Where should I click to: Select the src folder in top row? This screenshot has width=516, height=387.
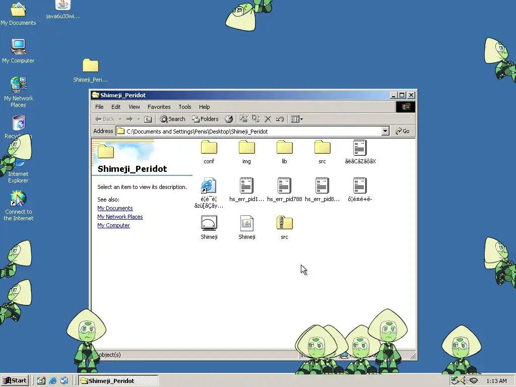(322, 152)
